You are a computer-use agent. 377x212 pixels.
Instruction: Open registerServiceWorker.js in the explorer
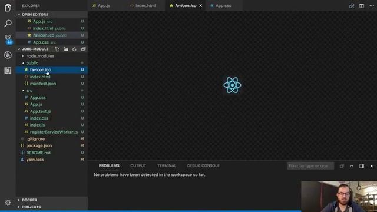(52, 132)
